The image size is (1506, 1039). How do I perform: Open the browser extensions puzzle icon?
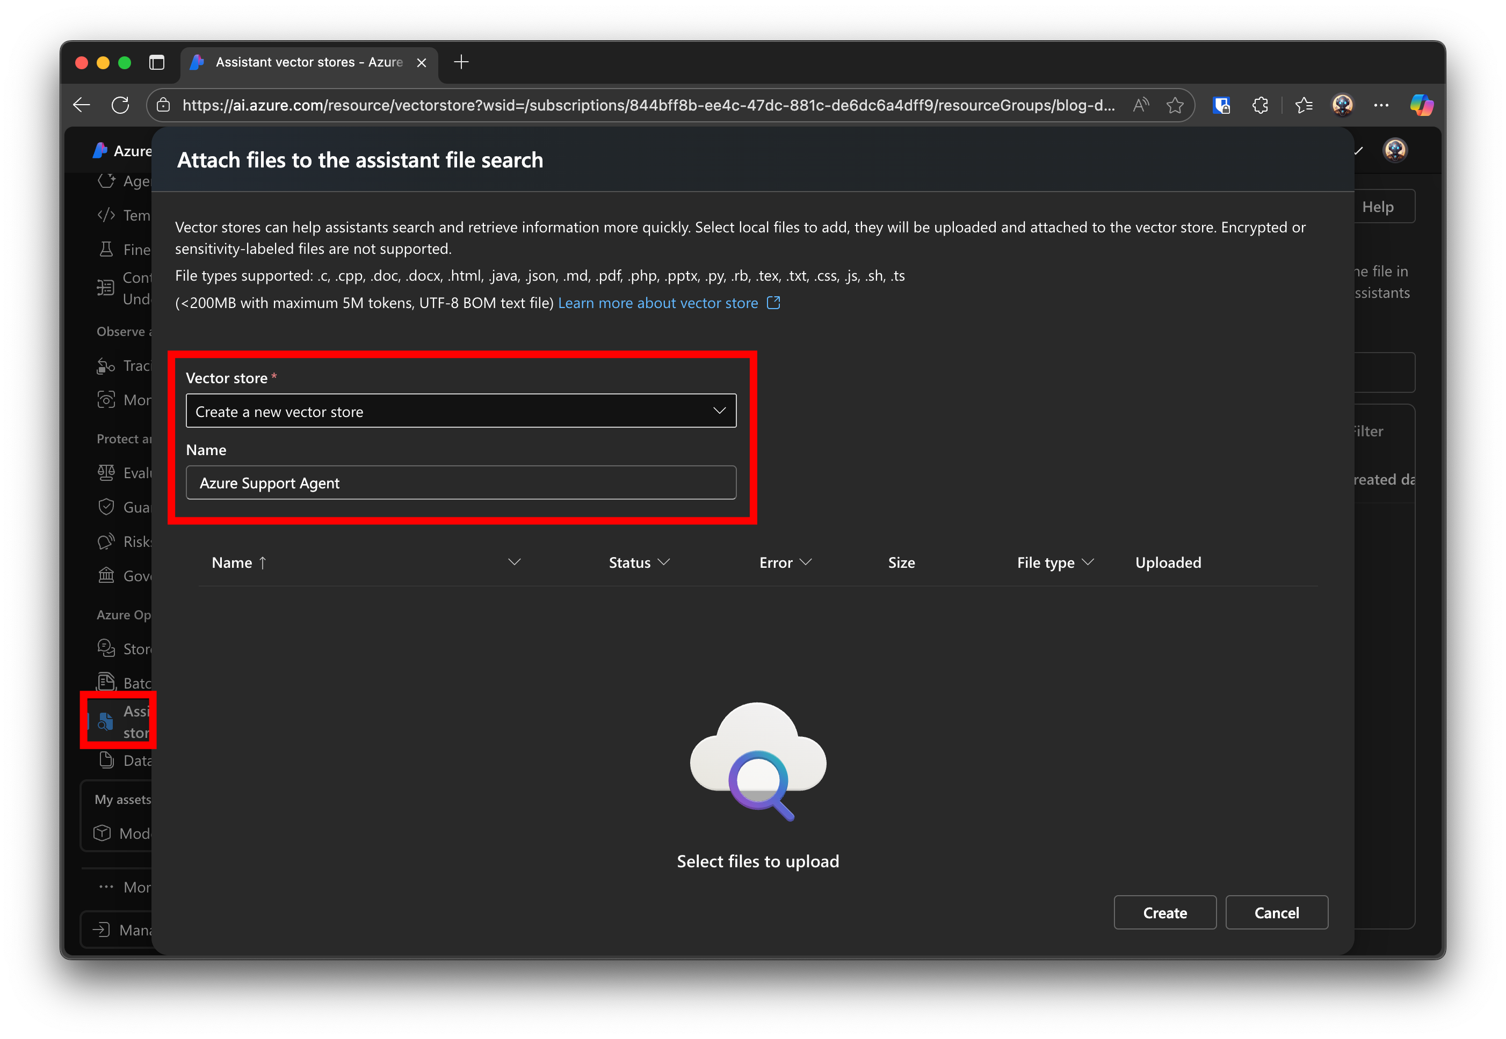[x=1260, y=105]
